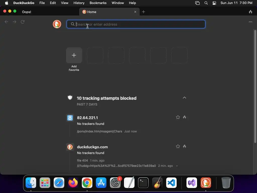Viewport: 257px width, 193px height.
Task: Open the Edit menu
Action: (x=53, y=3)
